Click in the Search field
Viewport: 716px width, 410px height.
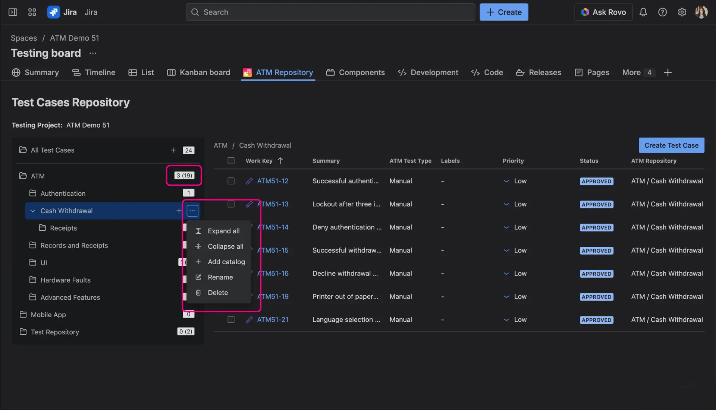click(330, 12)
